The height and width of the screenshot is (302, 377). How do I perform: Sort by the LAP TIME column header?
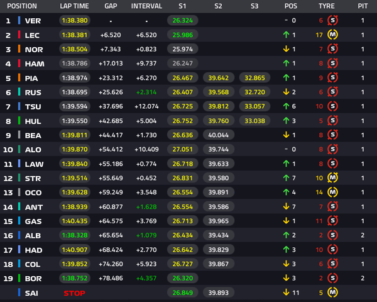74,6
